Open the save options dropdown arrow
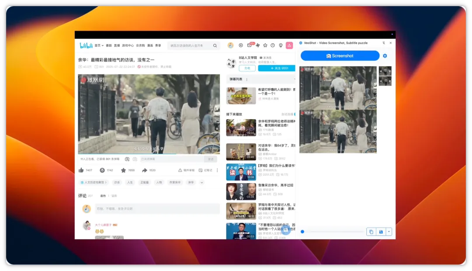Image resolution: width=472 pixels, height=271 pixels. tap(389, 232)
